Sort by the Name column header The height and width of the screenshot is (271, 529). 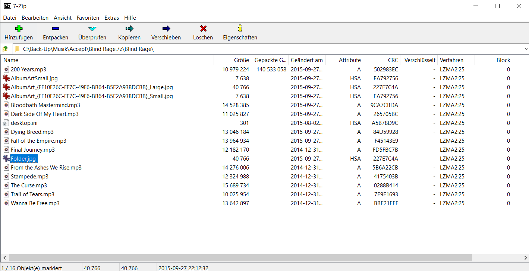(107, 60)
